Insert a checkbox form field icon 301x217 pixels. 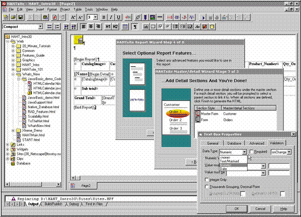coord(160,27)
